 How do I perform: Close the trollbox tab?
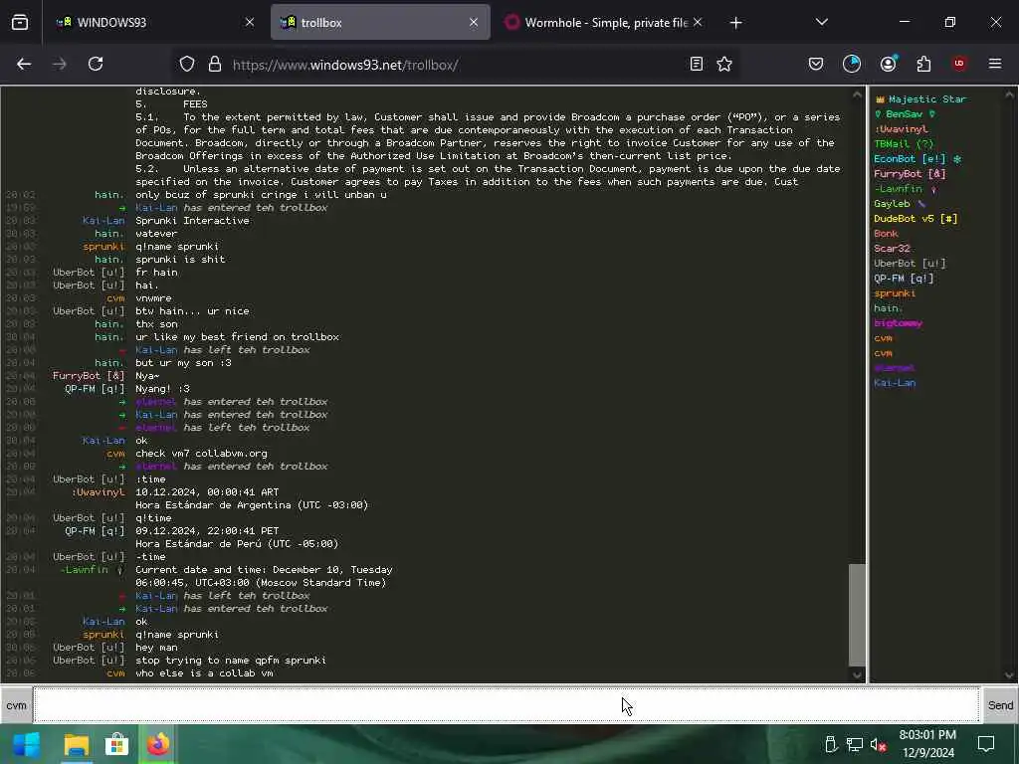[x=474, y=23]
